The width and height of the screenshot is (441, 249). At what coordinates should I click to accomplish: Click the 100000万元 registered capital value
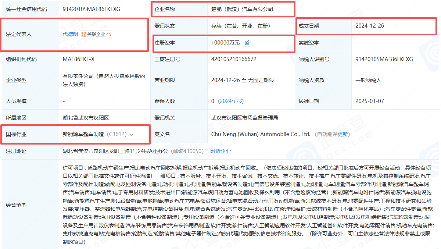point(225,43)
